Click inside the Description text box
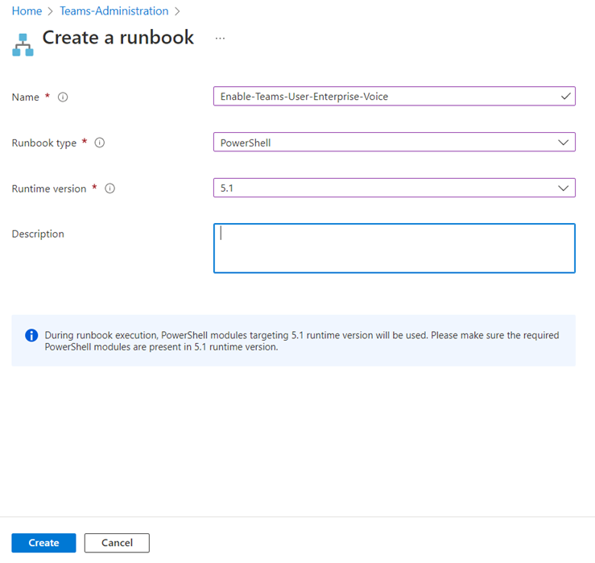This screenshot has height=563, width=595. tap(394, 248)
